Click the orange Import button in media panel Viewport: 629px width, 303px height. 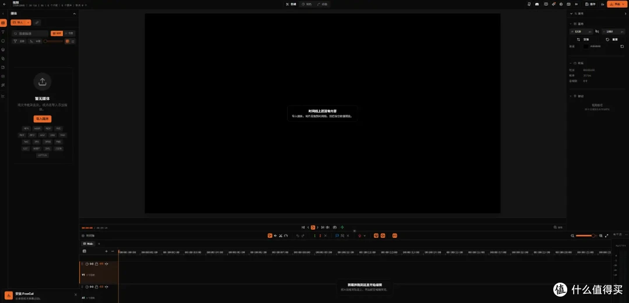click(x=19, y=23)
